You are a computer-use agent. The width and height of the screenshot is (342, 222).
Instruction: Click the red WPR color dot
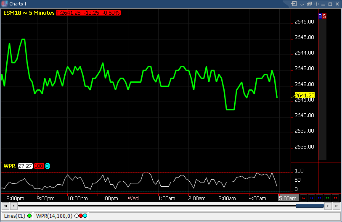coord(81,216)
